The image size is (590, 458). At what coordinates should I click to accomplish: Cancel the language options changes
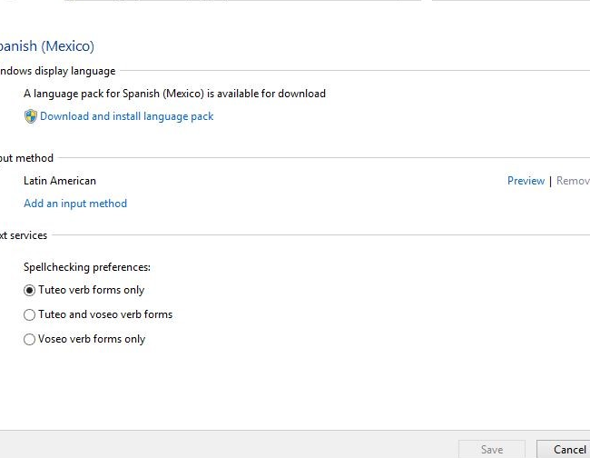568,449
